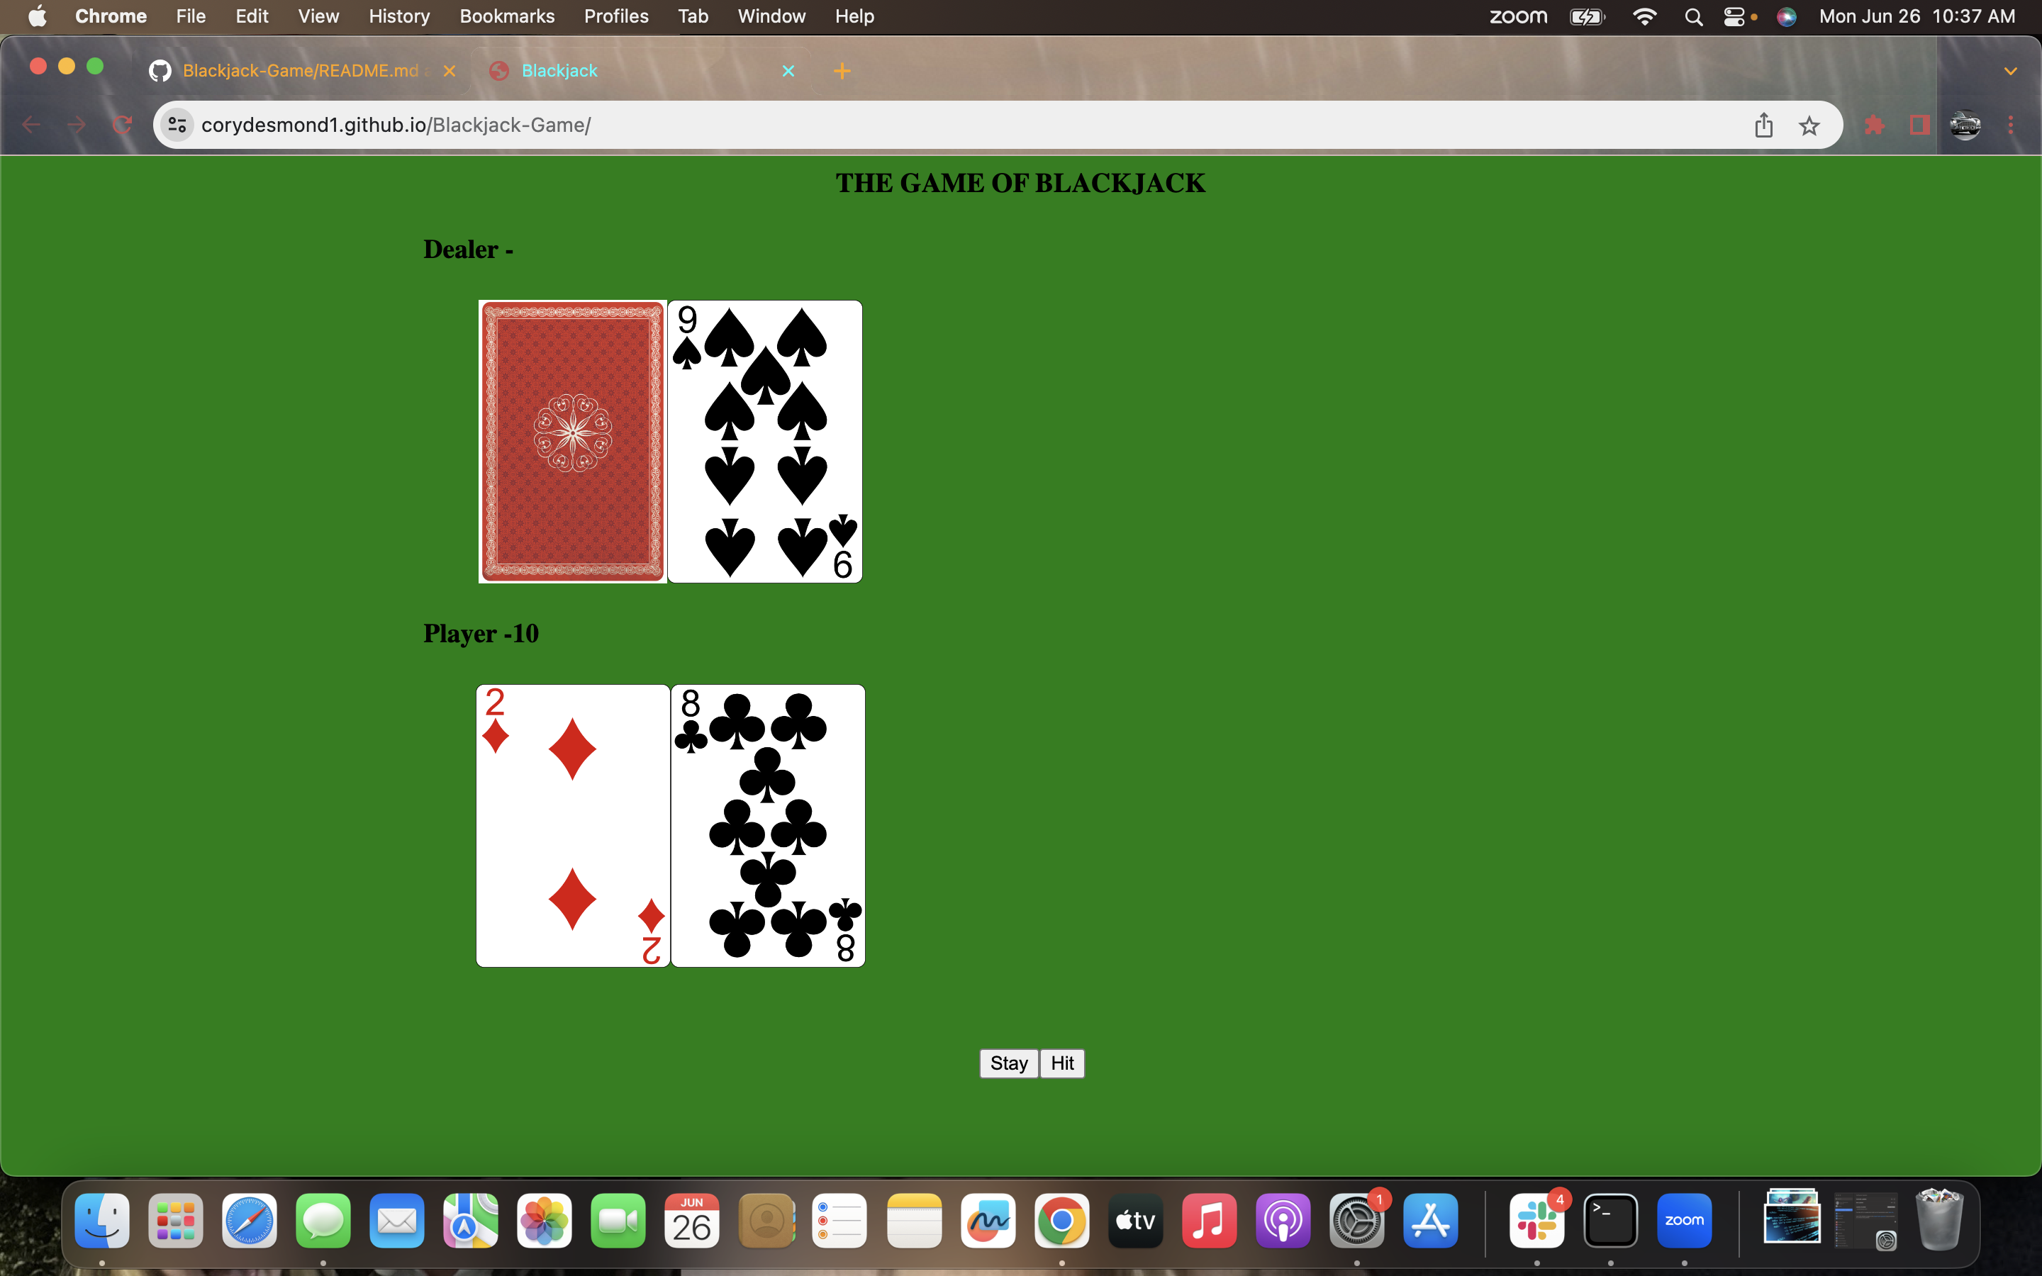Open the History menu
The width and height of the screenshot is (2042, 1276).
tap(398, 16)
